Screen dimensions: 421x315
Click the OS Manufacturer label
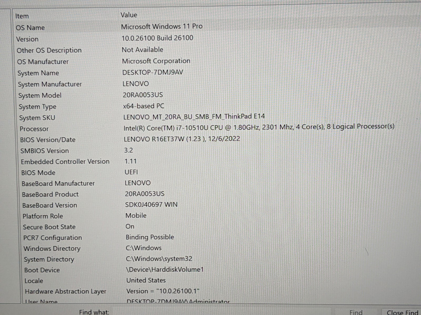point(43,62)
